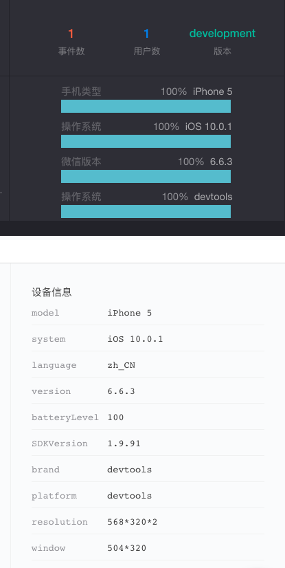Select the model iPhone 5 value

(130, 313)
